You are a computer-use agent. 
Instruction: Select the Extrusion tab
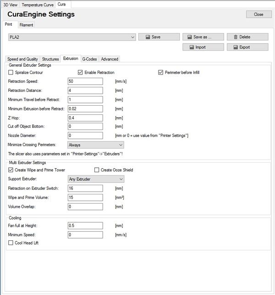71,58
